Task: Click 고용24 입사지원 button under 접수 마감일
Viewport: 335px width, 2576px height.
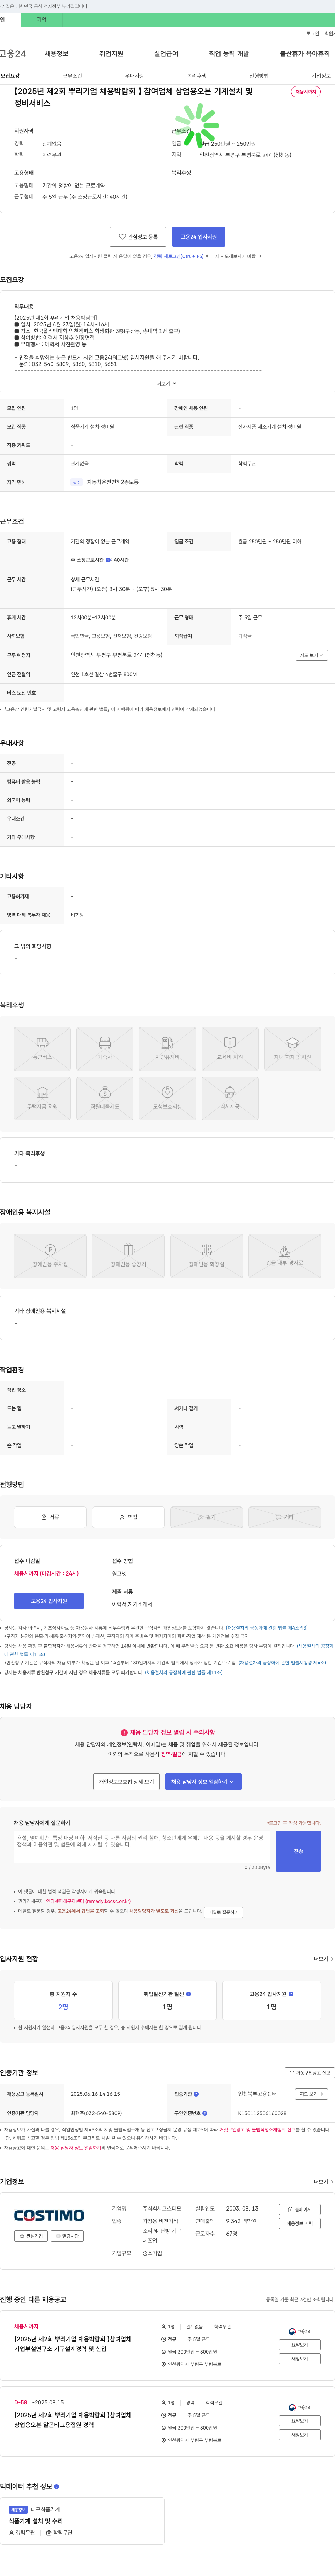Action: [49, 1601]
